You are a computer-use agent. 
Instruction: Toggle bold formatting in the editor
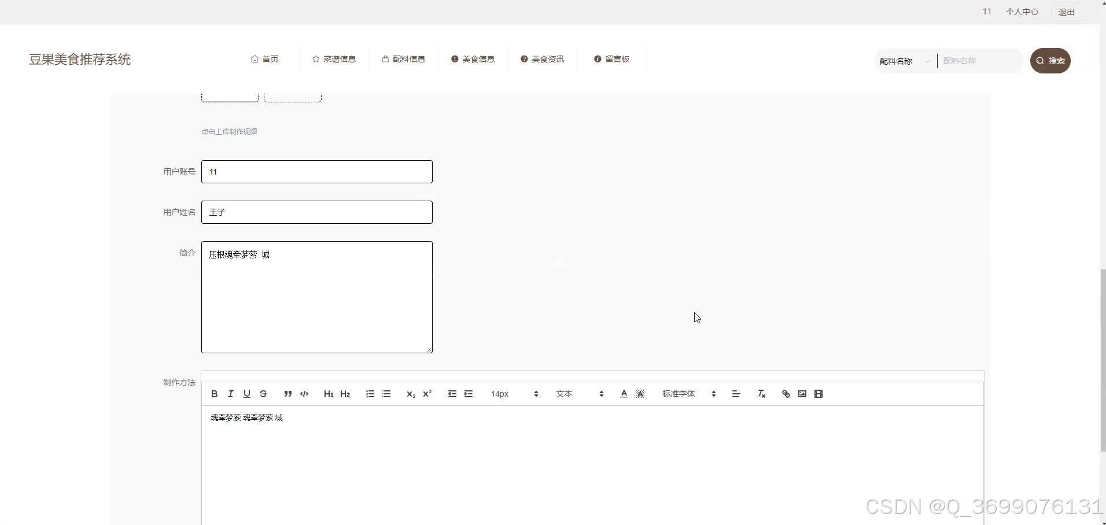coord(214,394)
